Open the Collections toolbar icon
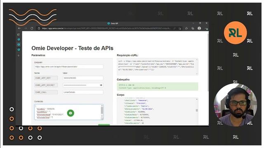 193,28
